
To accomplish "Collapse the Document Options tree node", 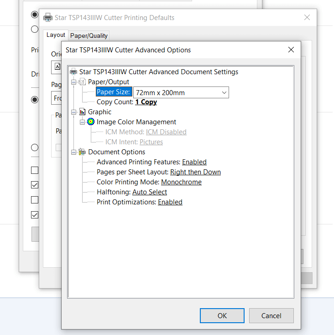I will [x=74, y=152].
